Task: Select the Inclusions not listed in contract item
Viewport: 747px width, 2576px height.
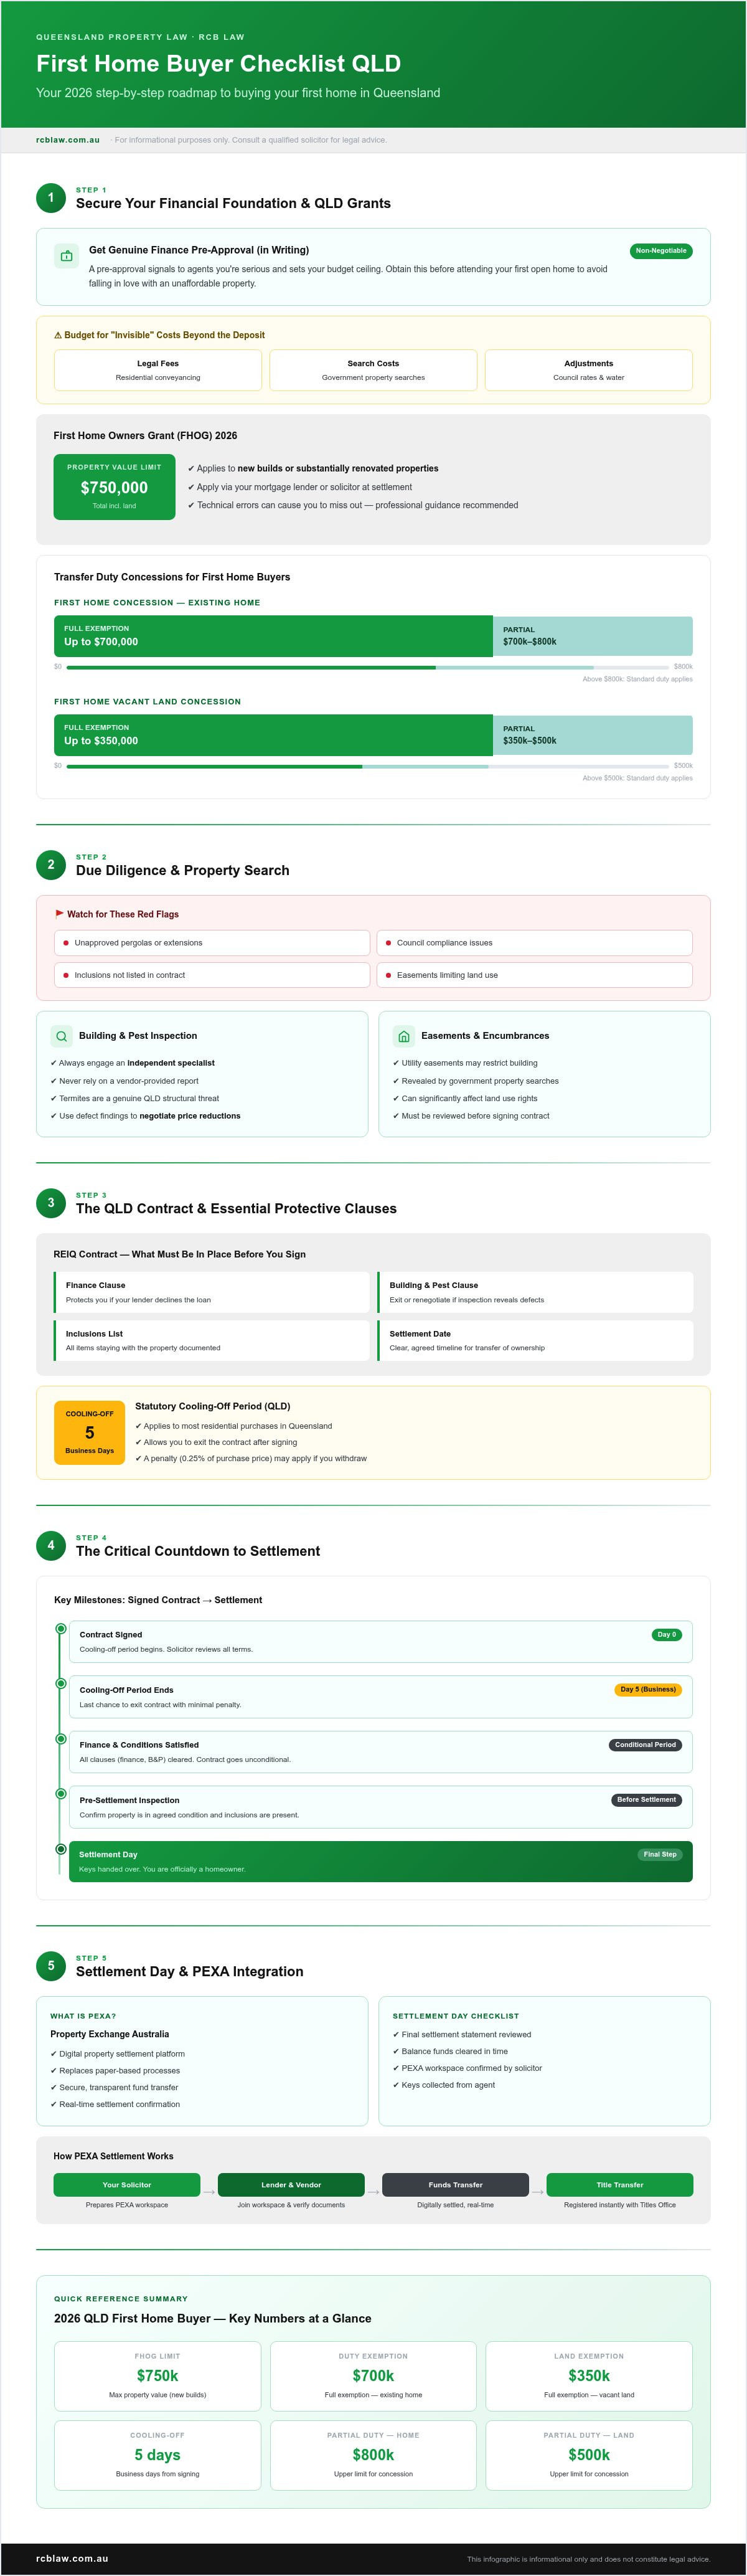Action: click(212, 975)
